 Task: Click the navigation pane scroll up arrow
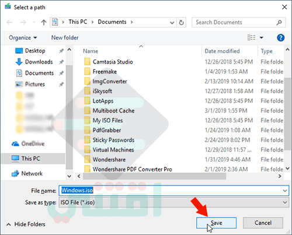69,50
